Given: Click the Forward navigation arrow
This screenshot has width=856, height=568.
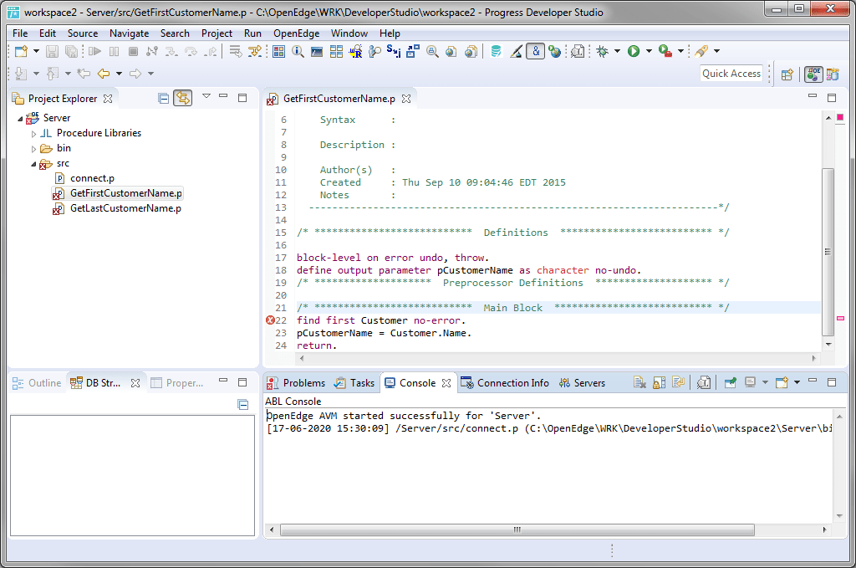Looking at the screenshot, I should tap(135, 73).
